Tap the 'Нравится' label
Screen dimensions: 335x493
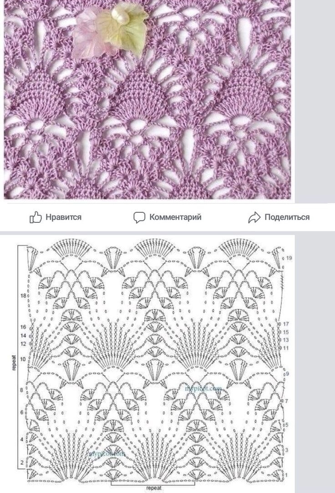click(63, 217)
